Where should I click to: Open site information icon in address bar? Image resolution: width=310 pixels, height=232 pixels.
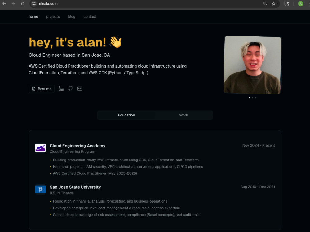coord(34,3)
